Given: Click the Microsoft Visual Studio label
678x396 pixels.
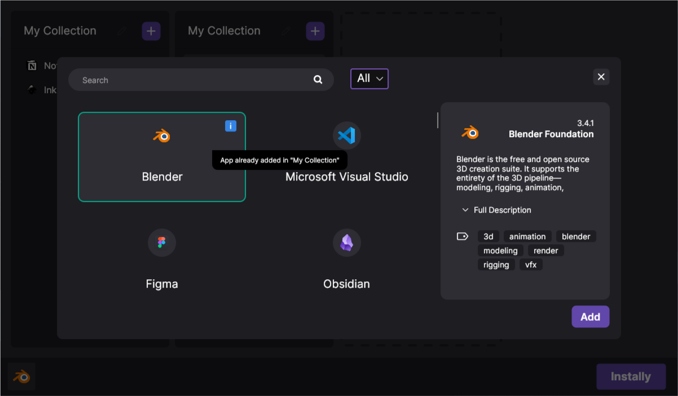Looking at the screenshot, I should pyautogui.click(x=346, y=177).
